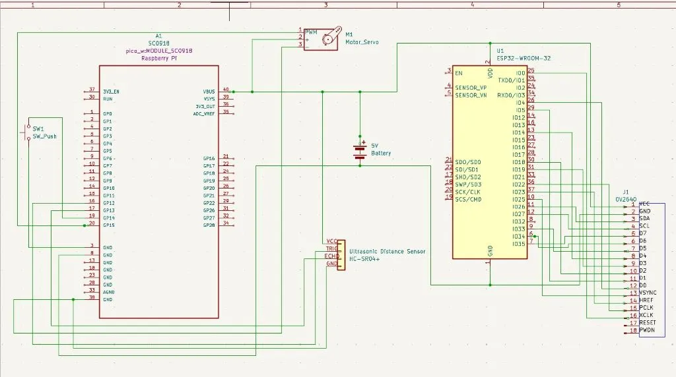Click the 'GP16' pin label
The height and width of the screenshot is (377, 676).
pyautogui.click(x=209, y=158)
